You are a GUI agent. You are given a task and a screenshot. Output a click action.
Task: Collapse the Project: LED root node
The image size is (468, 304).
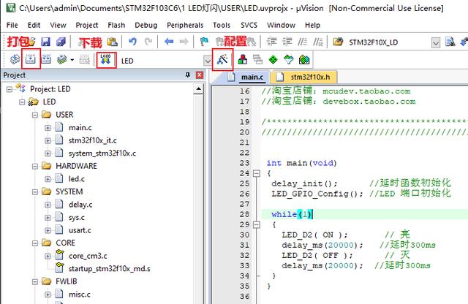(x=10, y=89)
